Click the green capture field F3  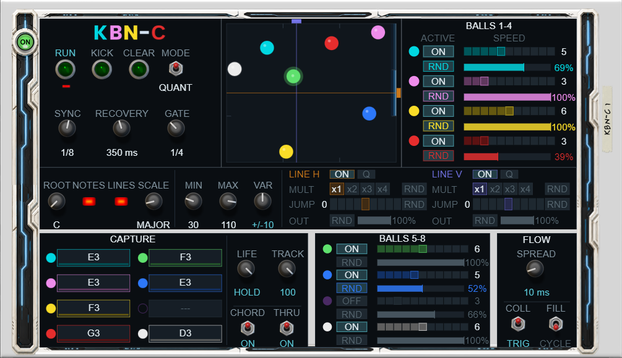[185, 257]
